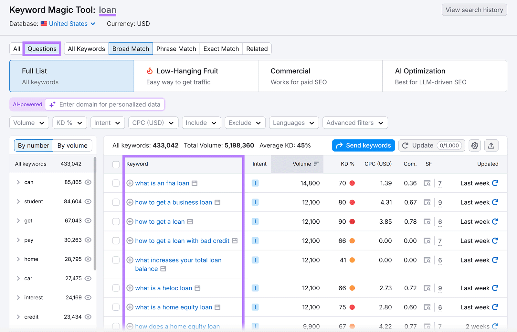Open View search history
The height and width of the screenshot is (332, 517).
pos(474,10)
